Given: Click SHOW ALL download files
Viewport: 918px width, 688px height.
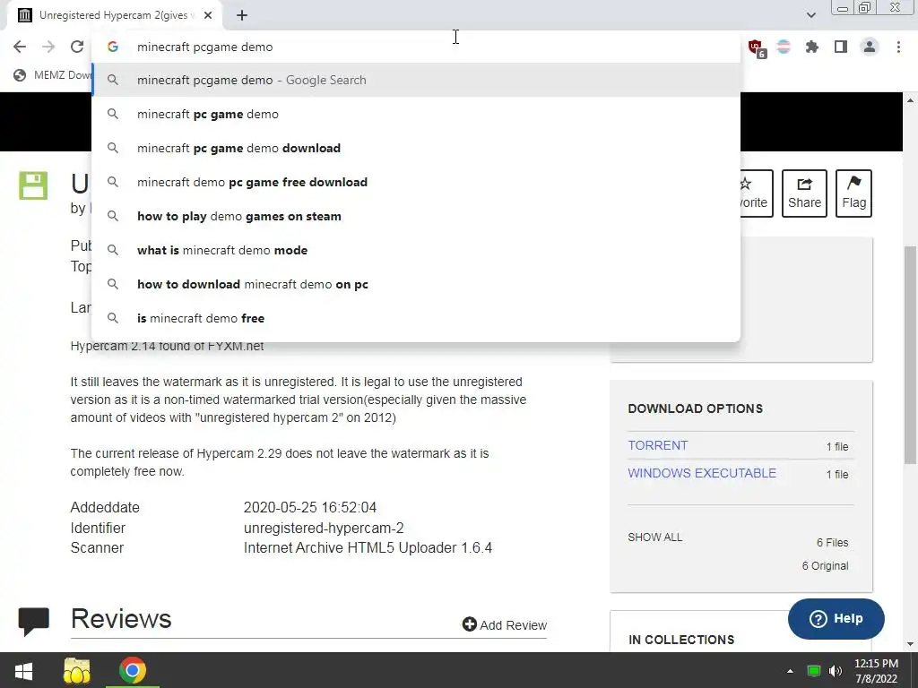Looking at the screenshot, I should point(654,537).
